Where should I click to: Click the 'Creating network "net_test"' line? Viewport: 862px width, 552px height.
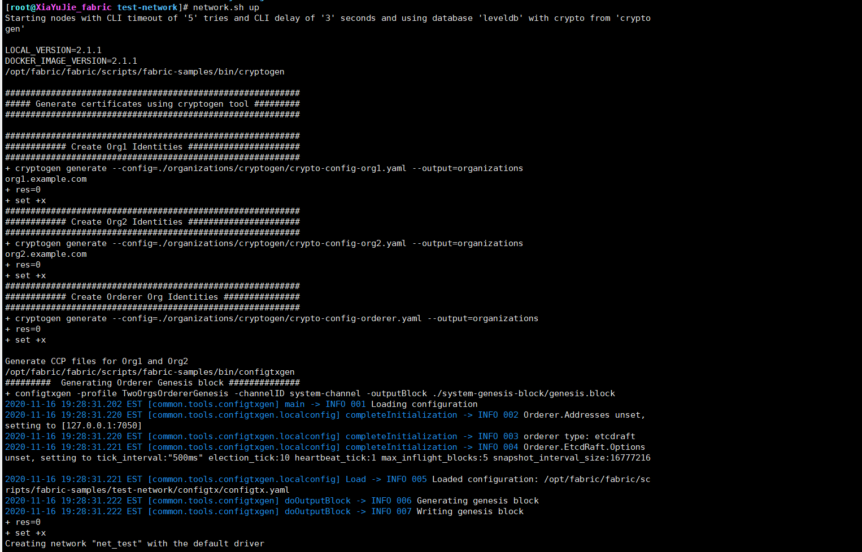[134, 544]
